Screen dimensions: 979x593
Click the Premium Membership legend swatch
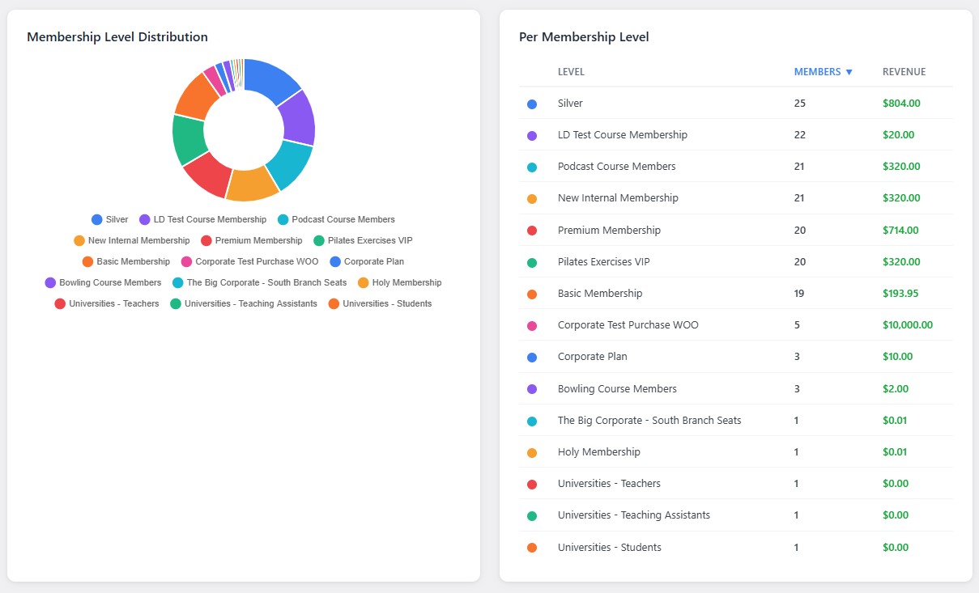click(x=206, y=240)
